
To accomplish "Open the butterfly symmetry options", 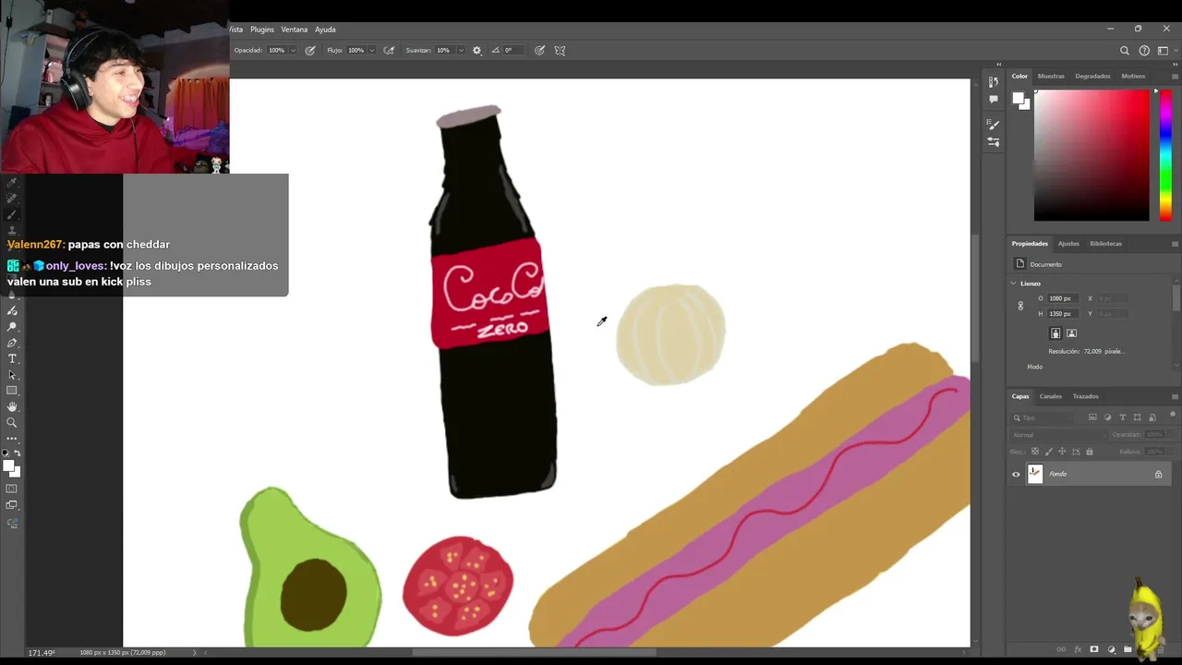I will click(x=560, y=51).
